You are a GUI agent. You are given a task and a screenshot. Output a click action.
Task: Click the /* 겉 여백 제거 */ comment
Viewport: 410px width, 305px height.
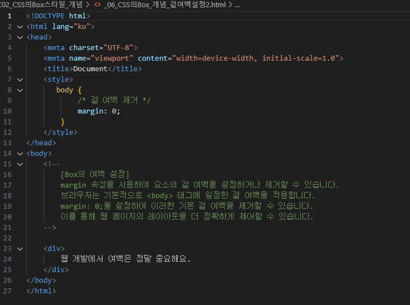(114, 100)
